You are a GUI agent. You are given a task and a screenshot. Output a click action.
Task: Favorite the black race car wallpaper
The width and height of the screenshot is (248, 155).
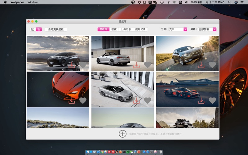click(212, 100)
